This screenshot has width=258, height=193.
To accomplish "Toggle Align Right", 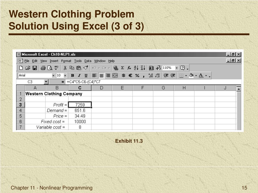I will [108, 75].
